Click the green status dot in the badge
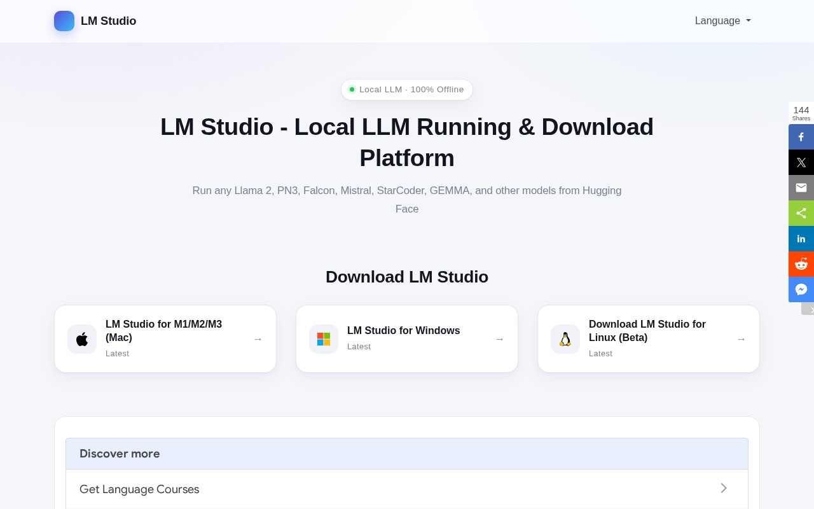 coord(352,90)
